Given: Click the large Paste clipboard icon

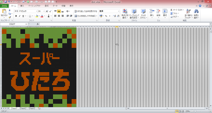Looking at the screenshot, I should tap(4, 11).
